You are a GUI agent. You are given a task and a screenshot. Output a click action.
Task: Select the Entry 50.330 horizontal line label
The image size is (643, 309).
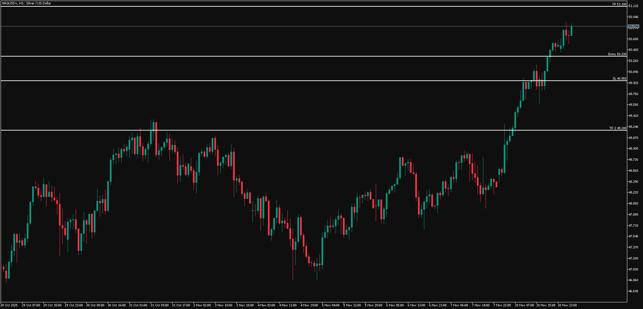[617, 54]
